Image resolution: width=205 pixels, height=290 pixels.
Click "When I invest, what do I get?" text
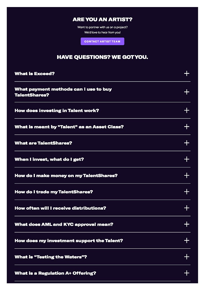pyautogui.click(x=49, y=159)
